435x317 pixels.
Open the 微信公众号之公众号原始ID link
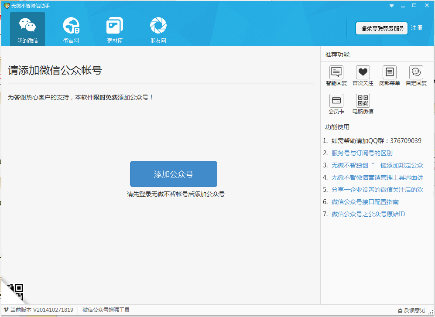tap(368, 214)
